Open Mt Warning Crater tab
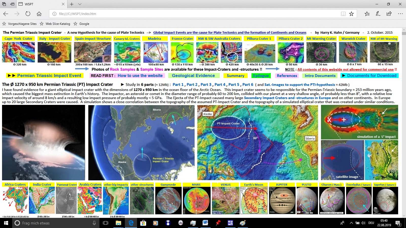Viewport: 406px width, 228px height. point(321,39)
